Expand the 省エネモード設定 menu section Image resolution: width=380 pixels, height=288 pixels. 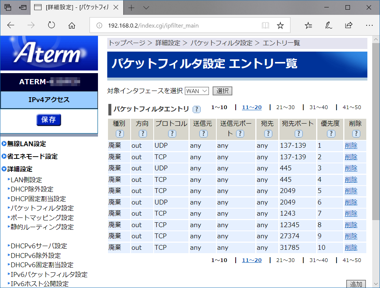click(30, 156)
